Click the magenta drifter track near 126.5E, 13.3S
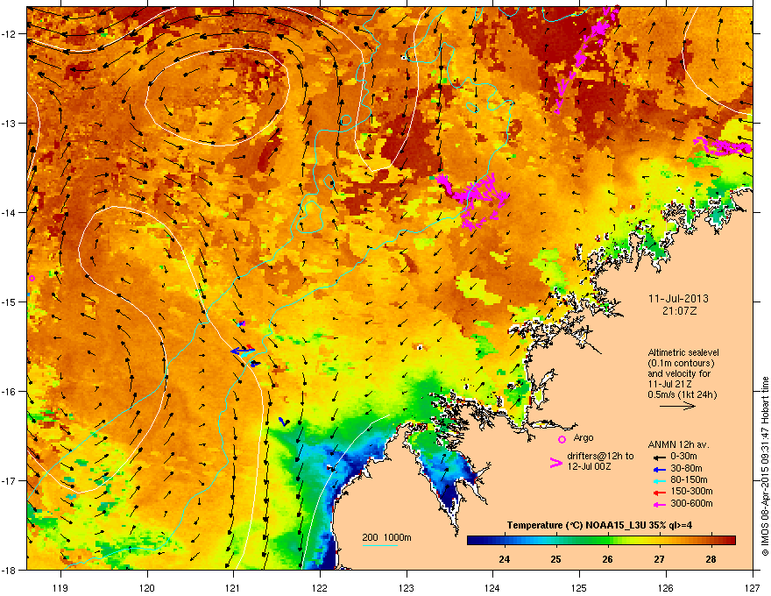The width and height of the screenshot is (771, 596). (723, 146)
